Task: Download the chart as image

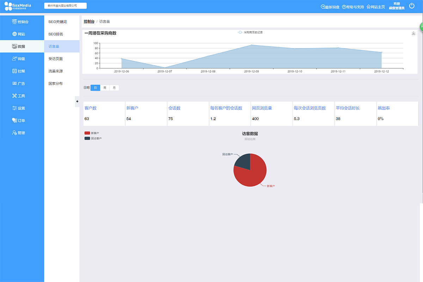Action: pos(413,33)
